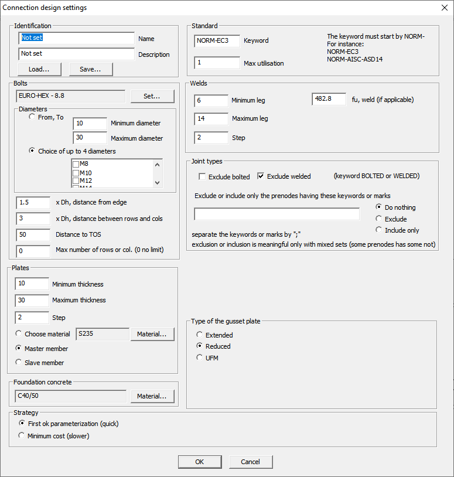454x477 pixels.
Task: Click the prenodes keywords input field
Action: (x=277, y=214)
